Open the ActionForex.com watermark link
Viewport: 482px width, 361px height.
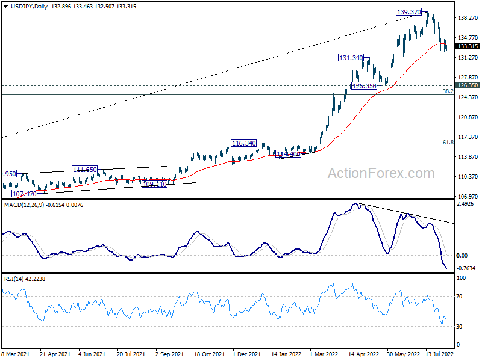[380, 174]
